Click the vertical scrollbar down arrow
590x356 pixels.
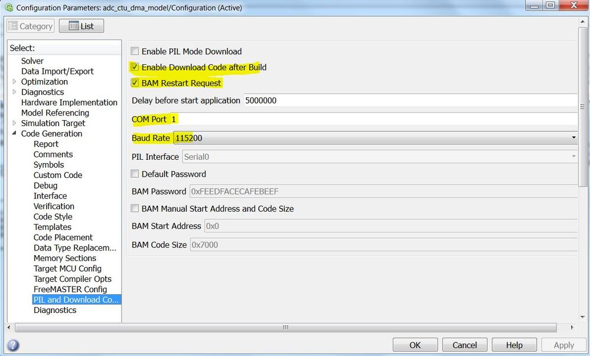582,317
